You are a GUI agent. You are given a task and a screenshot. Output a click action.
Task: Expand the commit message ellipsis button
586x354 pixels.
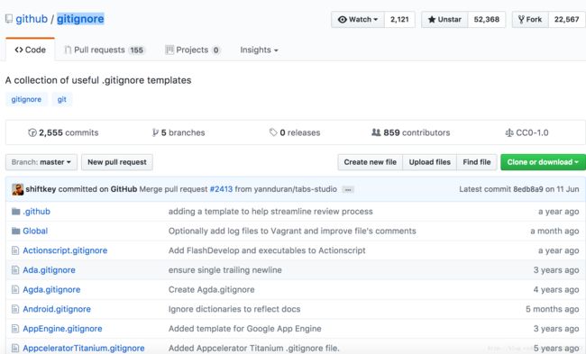click(x=348, y=190)
